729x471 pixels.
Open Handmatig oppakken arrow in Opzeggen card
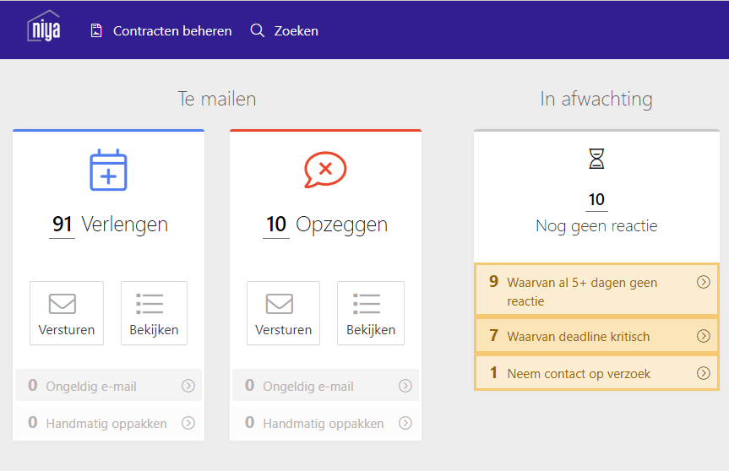pos(405,423)
